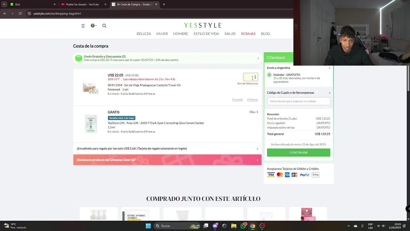Open the SALUD menu

click(230, 34)
